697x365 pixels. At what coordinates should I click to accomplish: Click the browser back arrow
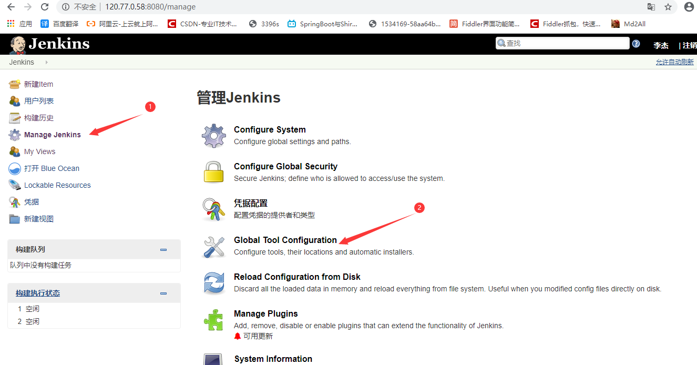(11, 7)
